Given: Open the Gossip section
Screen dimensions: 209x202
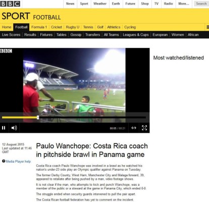Looking at the screenshot, I should (76, 35).
